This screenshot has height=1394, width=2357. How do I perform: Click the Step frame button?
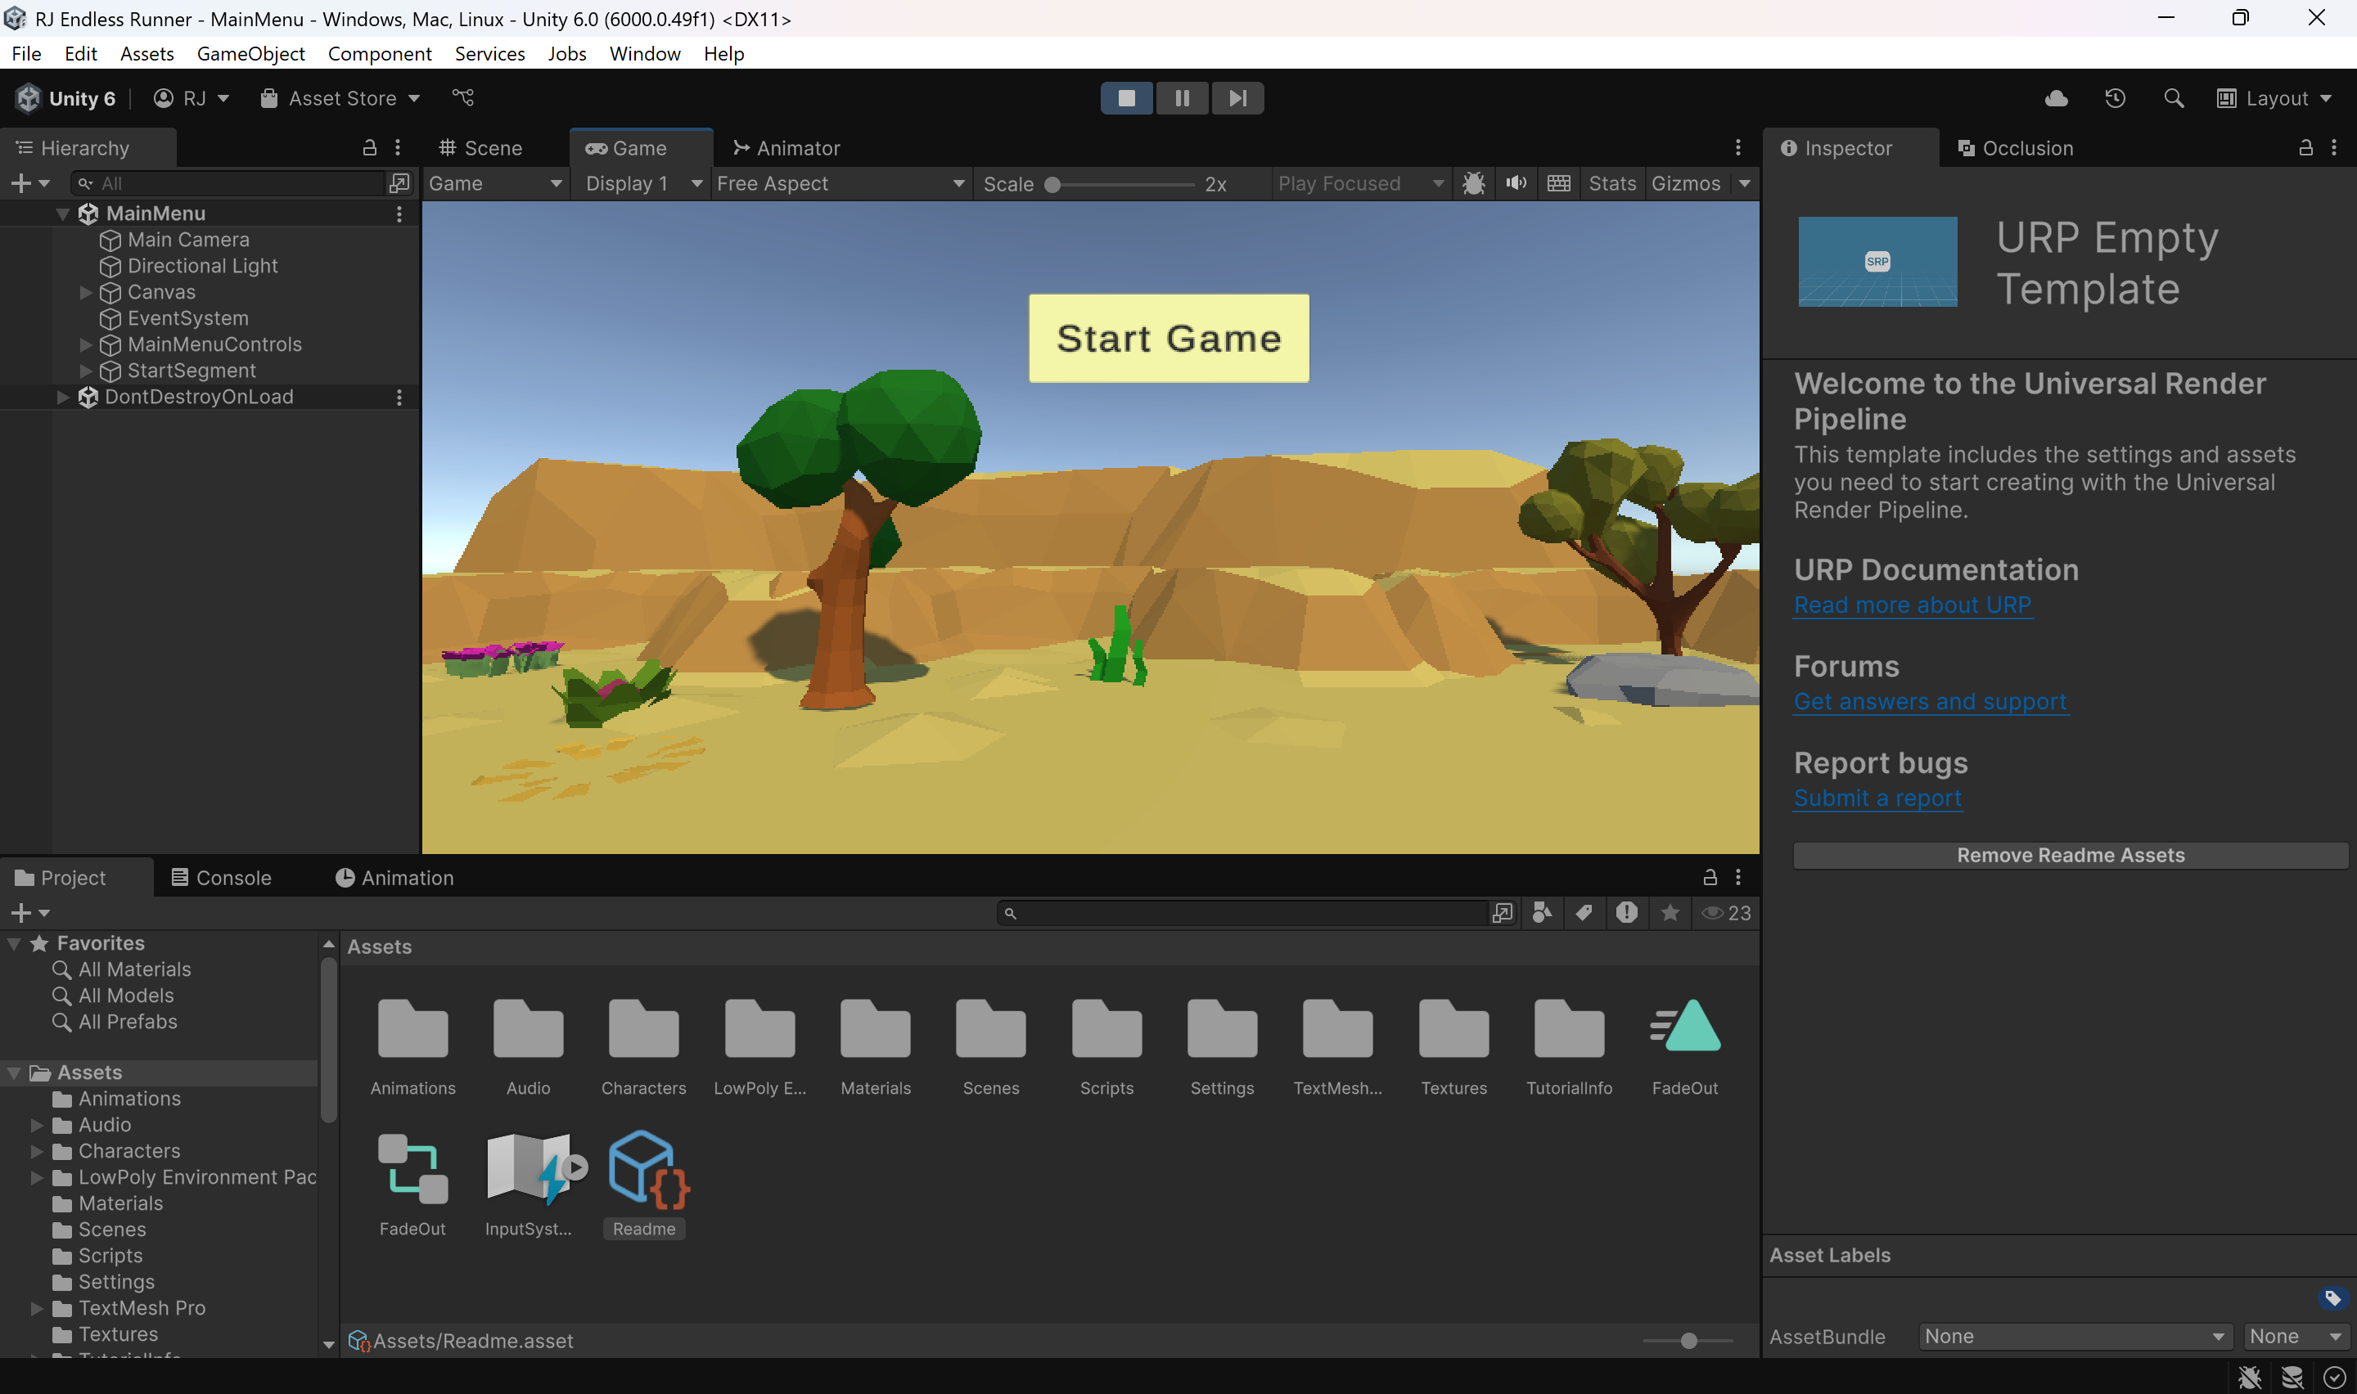point(1237,97)
